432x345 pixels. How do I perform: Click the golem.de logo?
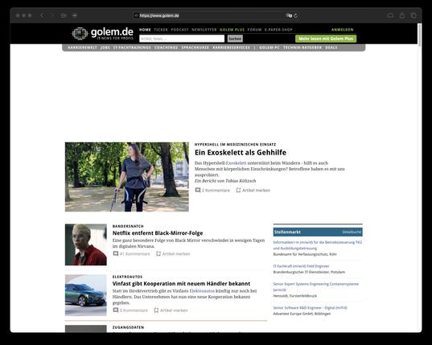(x=102, y=34)
